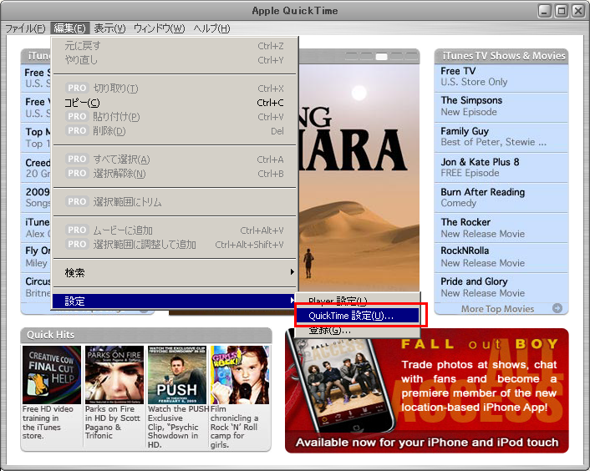Close the open 編集(E) menu

pyautogui.click(x=69, y=28)
